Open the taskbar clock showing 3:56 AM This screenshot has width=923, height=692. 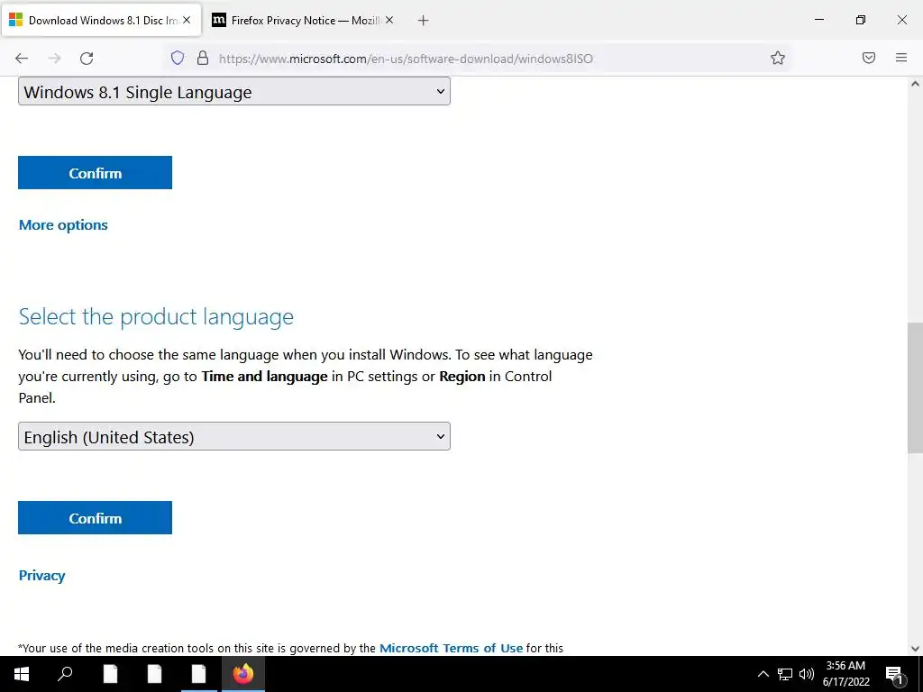click(845, 674)
